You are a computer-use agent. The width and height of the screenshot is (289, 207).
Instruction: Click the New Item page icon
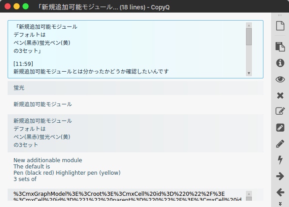pos(280,26)
